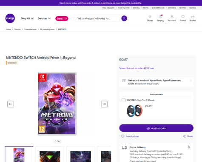The width and height of the screenshot is (202, 162).
Task: Click the purple search magnifier button
Action: 124,18
